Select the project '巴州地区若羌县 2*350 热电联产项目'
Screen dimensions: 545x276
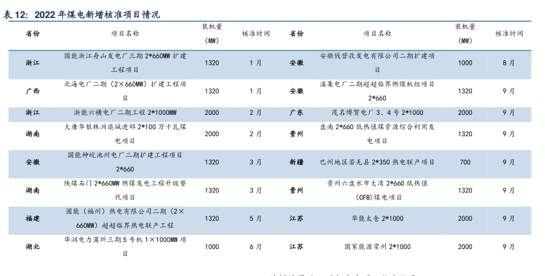(x=377, y=162)
